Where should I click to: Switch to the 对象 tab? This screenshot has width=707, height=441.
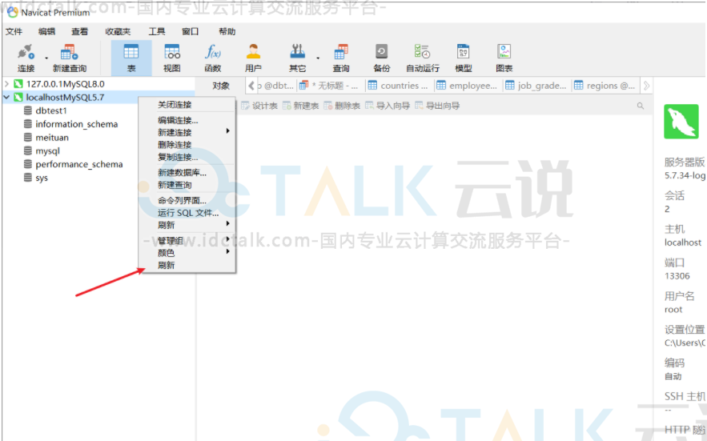[x=221, y=86]
